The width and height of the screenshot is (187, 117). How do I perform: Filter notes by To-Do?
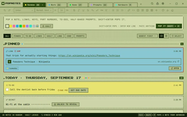pyautogui.click(x=29, y=36)
